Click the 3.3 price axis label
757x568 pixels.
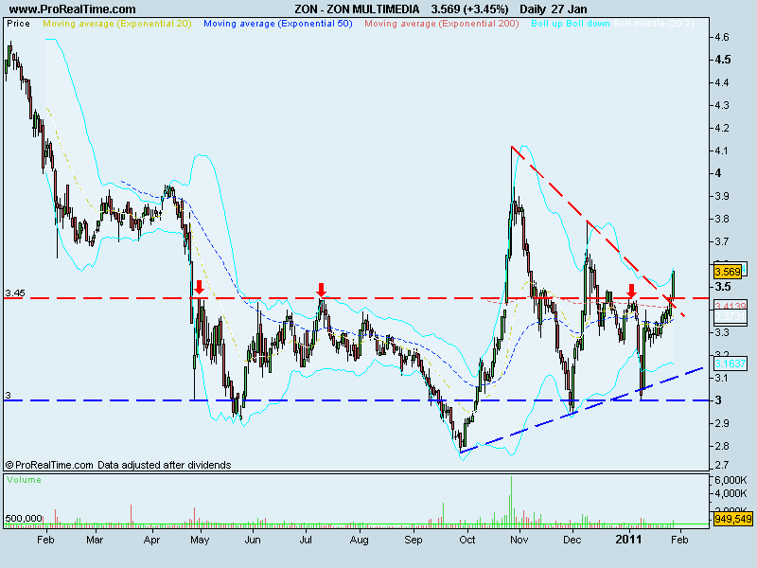click(722, 332)
